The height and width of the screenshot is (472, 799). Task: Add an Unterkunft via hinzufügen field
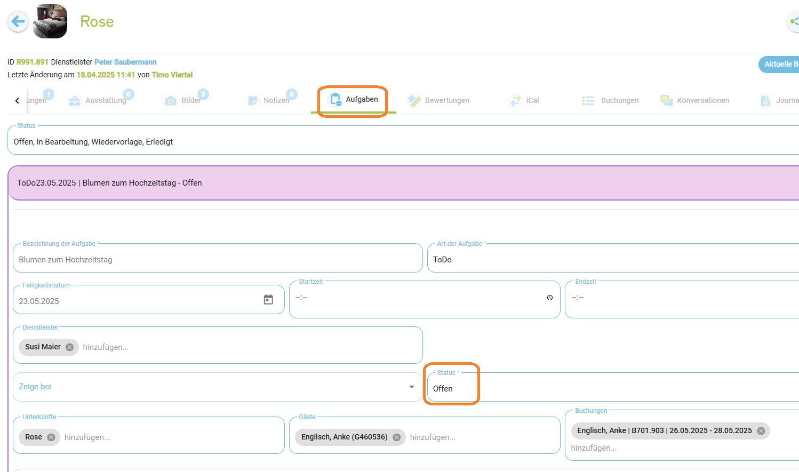tap(87, 437)
